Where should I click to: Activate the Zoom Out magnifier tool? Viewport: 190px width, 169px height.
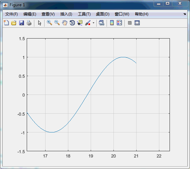tap(57, 23)
